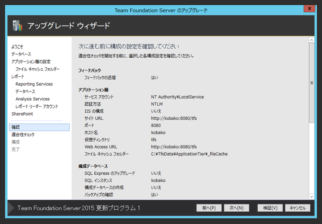Click IIS の構成 value いいえ

coord(156,111)
